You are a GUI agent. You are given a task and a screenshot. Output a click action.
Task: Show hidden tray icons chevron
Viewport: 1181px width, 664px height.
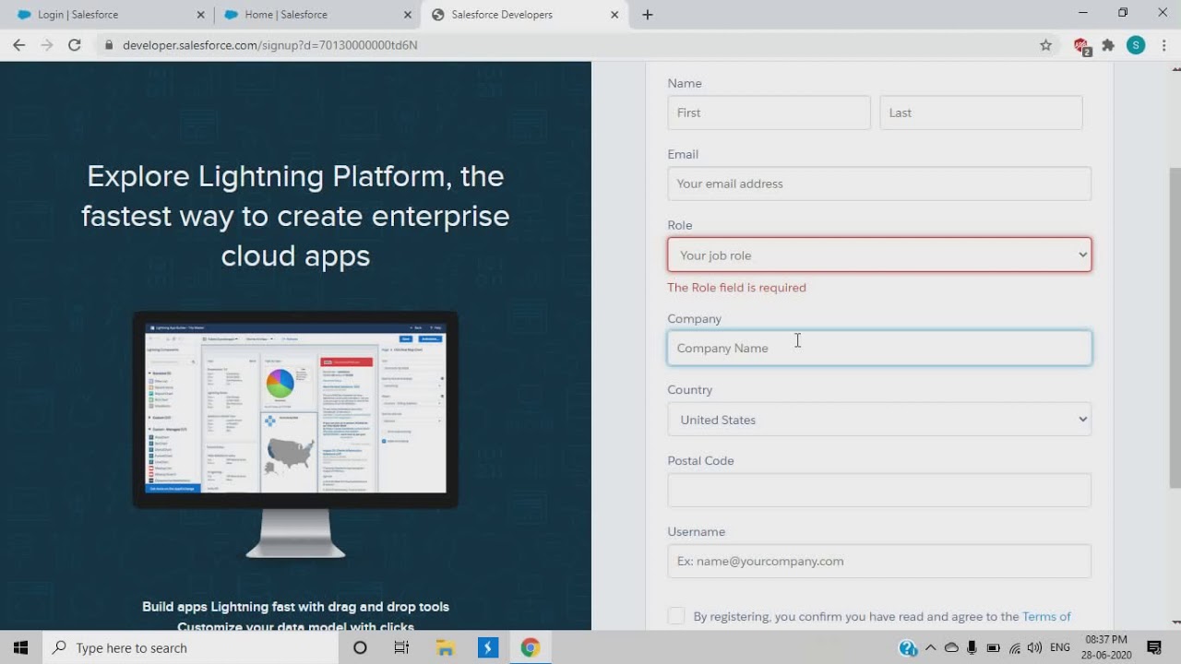(930, 647)
